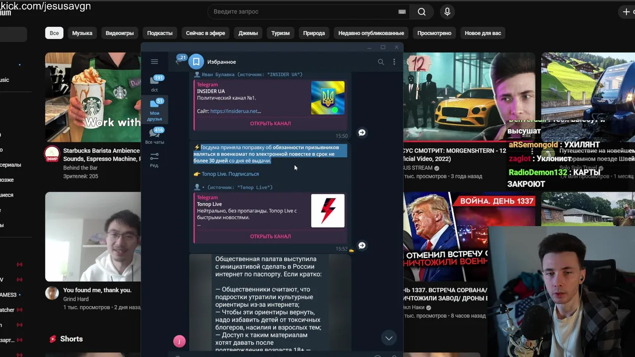Select the Недавно опубликованные chip
This screenshot has height=357, width=635.
pos(371,33)
